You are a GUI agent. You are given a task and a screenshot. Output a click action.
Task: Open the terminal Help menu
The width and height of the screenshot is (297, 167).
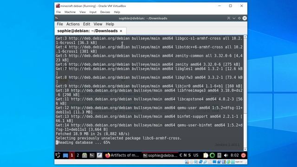click(110, 24)
